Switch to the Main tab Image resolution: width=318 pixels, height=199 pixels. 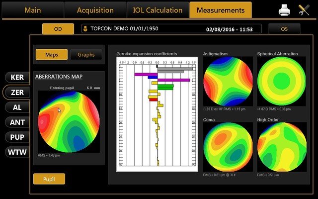(x=32, y=10)
